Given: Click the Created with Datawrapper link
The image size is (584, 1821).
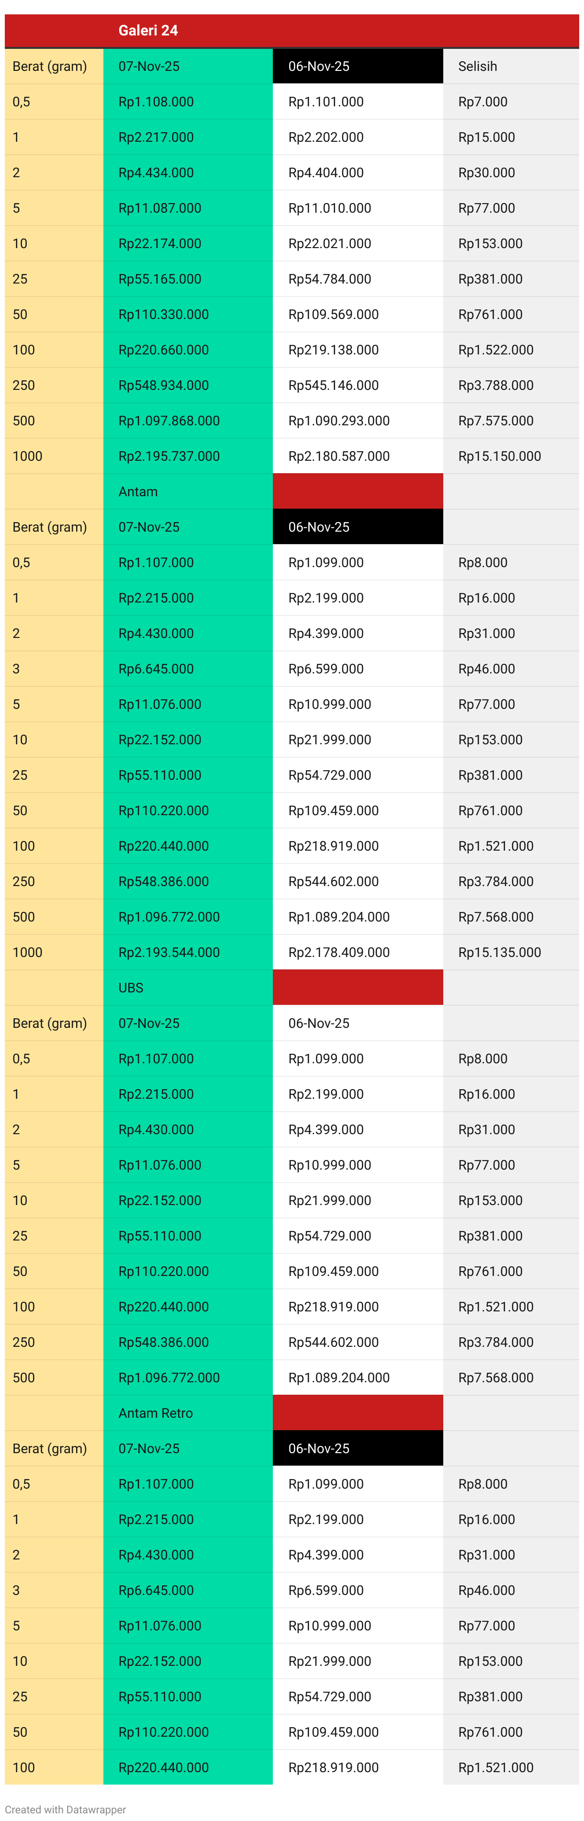Looking at the screenshot, I should pos(65,1809).
